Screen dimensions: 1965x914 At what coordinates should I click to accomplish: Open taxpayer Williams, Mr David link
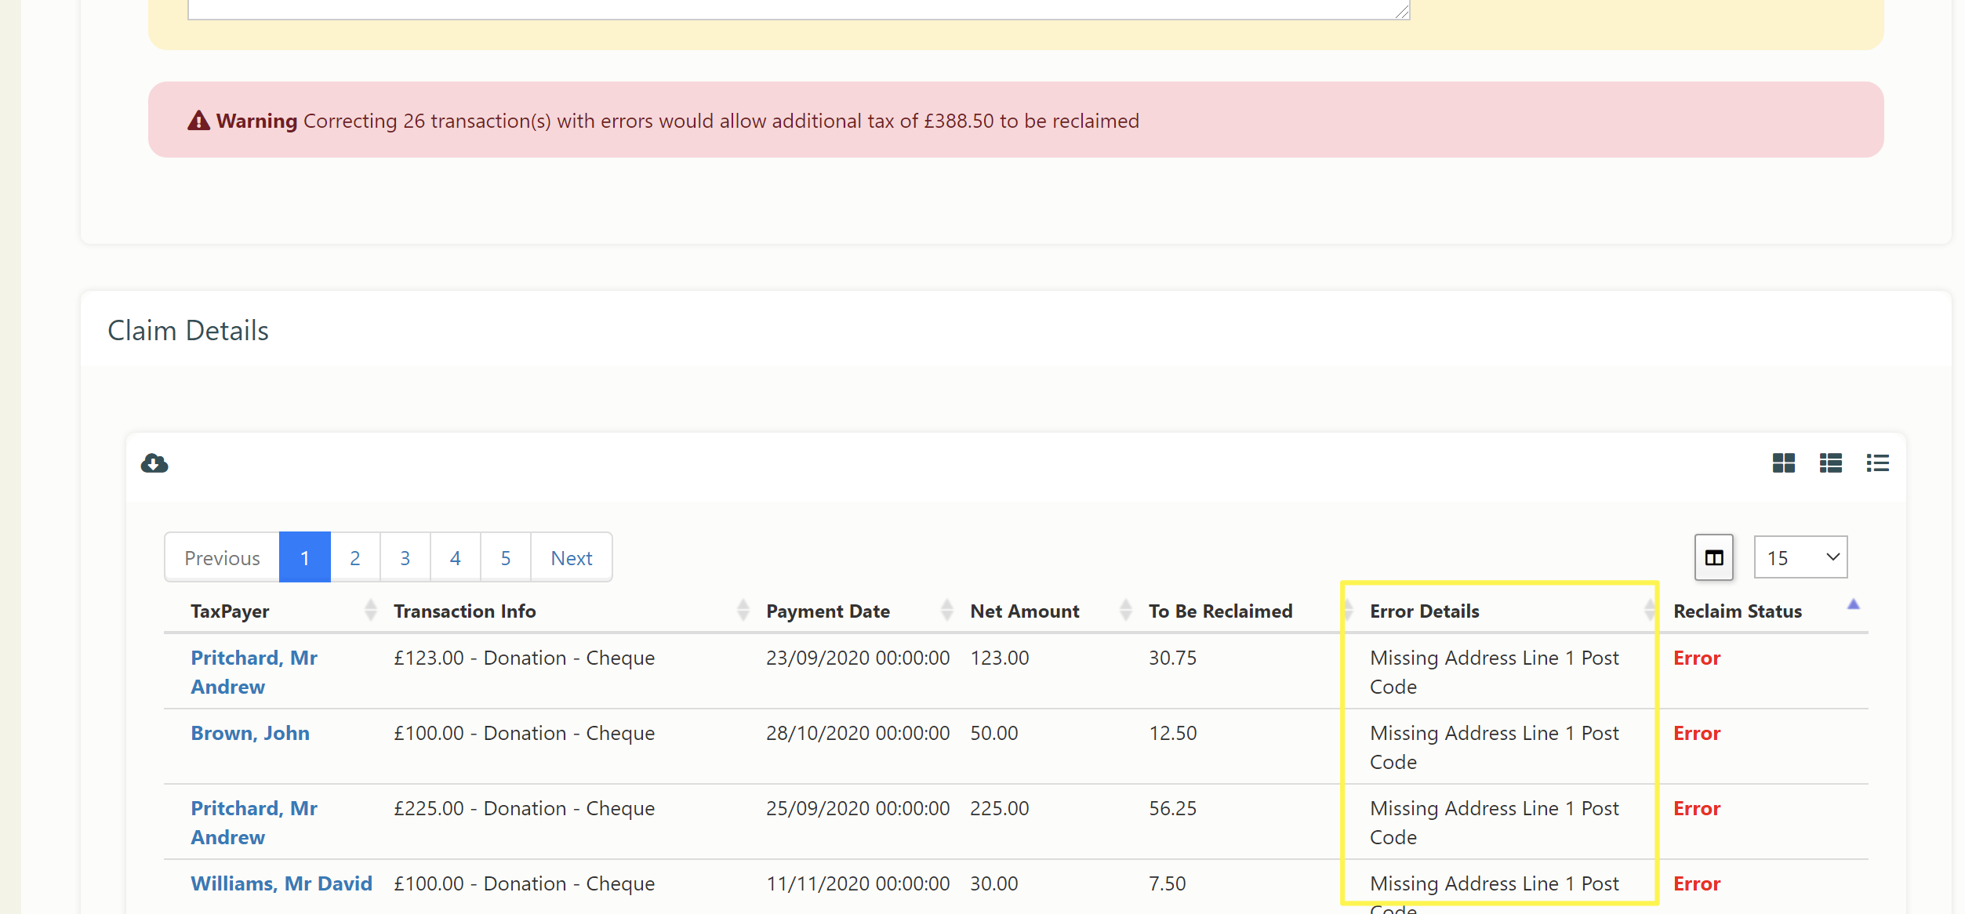coord(281,883)
